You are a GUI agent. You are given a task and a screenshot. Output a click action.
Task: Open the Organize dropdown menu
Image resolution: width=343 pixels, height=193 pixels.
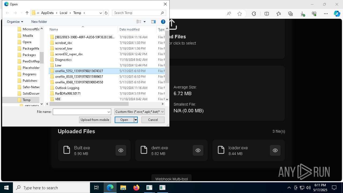(15, 22)
